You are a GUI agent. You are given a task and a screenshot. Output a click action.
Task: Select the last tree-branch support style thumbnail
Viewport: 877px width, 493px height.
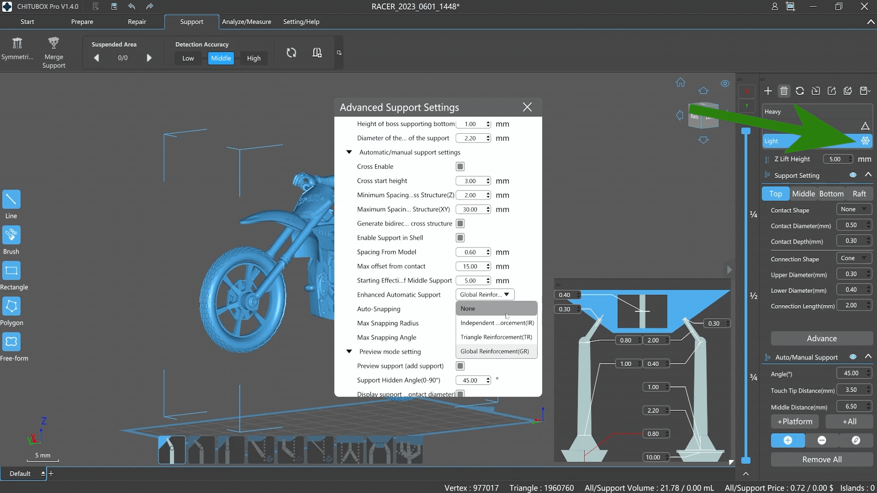pos(409,450)
